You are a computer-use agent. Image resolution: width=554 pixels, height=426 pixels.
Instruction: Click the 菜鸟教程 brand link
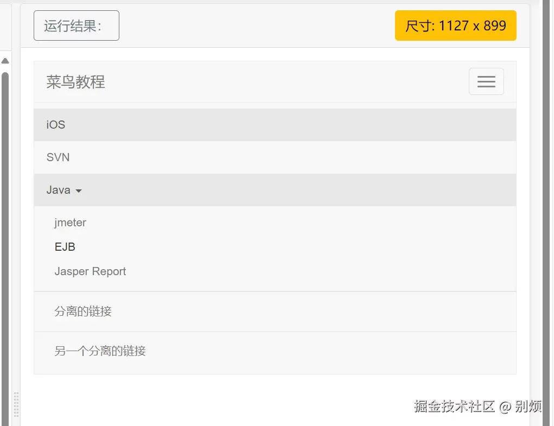click(x=75, y=82)
